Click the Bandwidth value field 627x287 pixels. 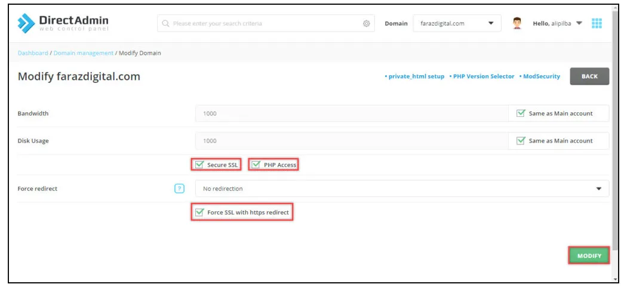(352, 113)
